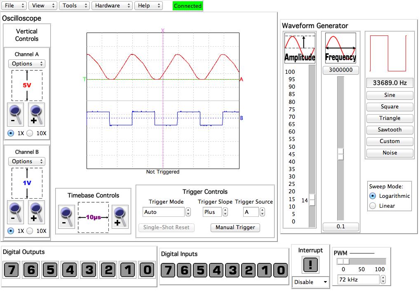The width and height of the screenshot is (420, 291).
Task: Change the Interrupt Disable dropdown
Action: (x=310, y=282)
